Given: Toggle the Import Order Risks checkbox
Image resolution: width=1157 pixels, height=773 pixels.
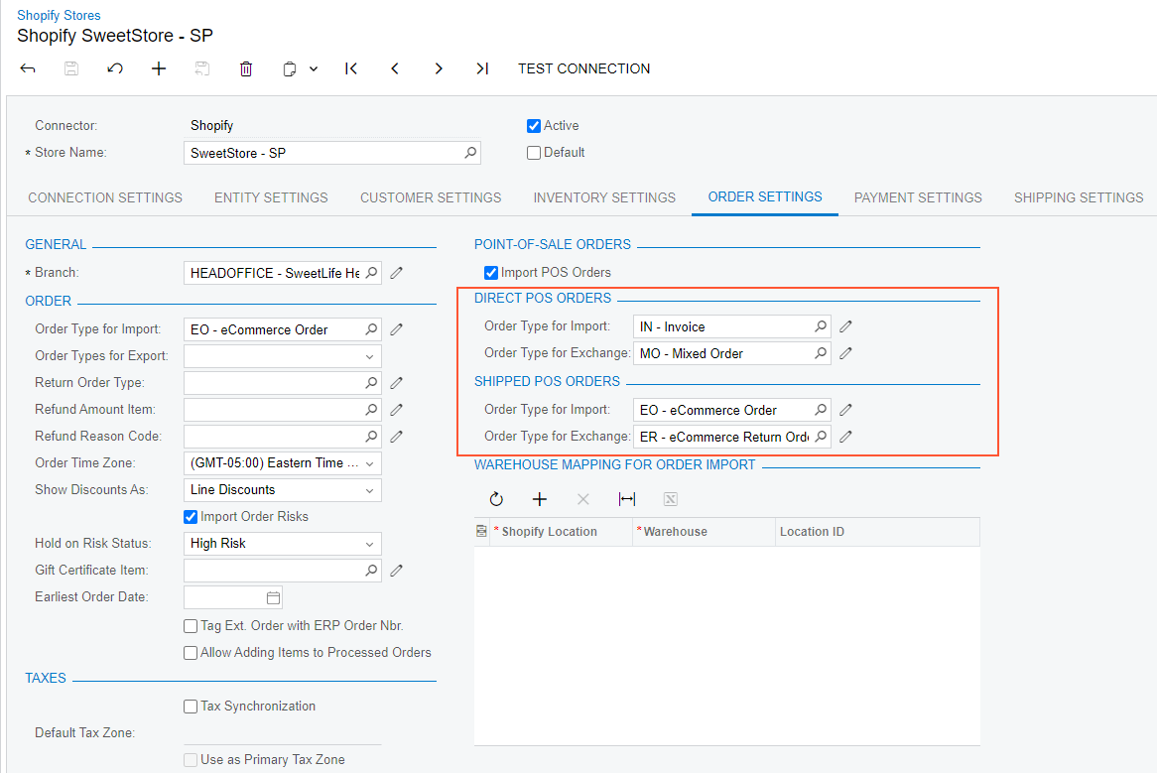Looking at the screenshot, I should (x=191, y=517).
